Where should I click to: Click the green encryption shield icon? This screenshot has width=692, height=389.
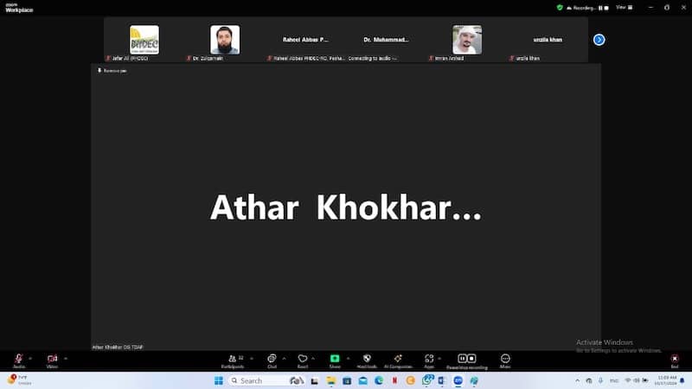click(x=560, y=7)
